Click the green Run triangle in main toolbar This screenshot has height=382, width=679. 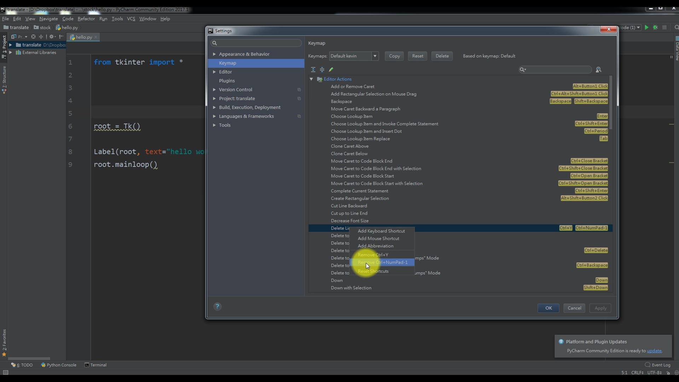point(646,28)
